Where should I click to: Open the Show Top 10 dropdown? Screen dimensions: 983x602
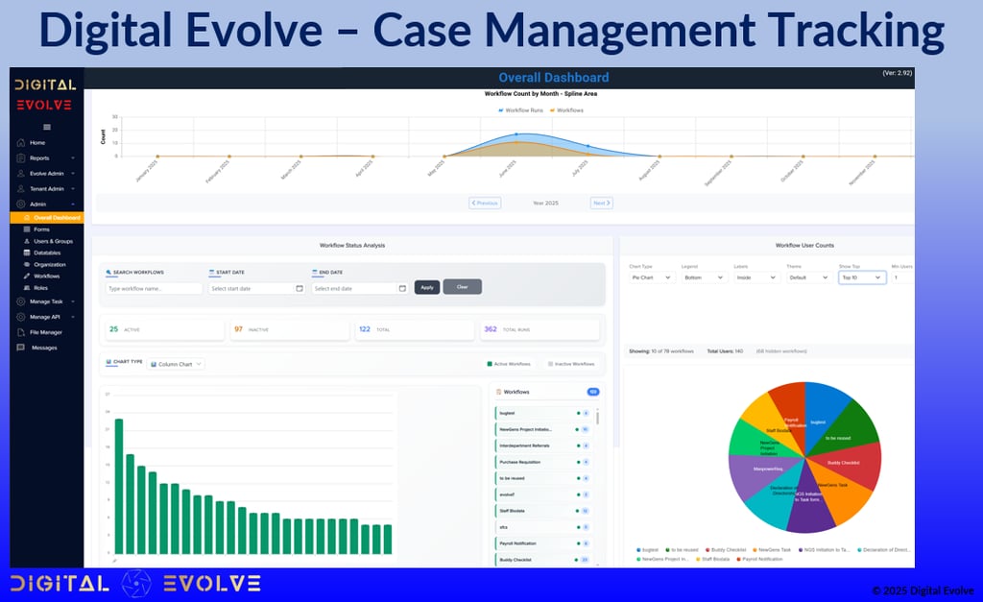click(x=862, y=277)
